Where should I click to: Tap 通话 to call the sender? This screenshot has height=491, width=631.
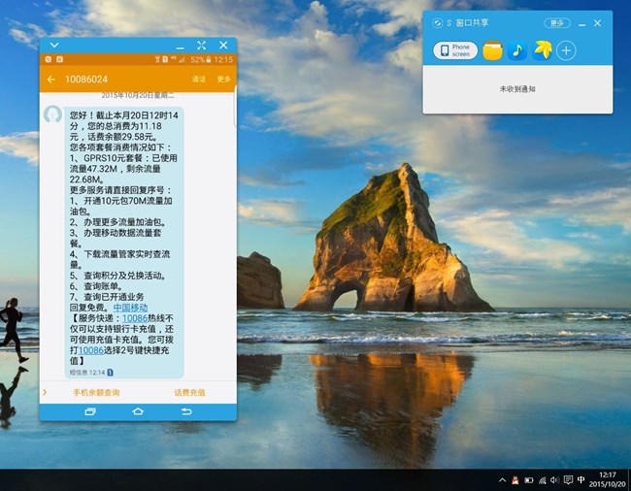199,79
